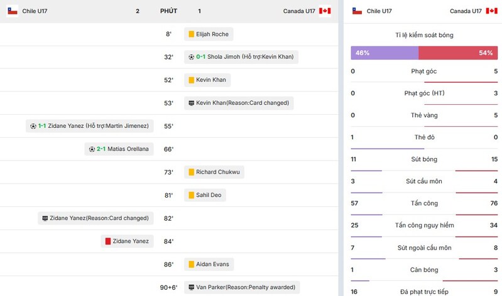Viewport: 502px width, 296px height.
Task: Click VAR monitor icon for Kevin Khan
Action: pos(191,103)
